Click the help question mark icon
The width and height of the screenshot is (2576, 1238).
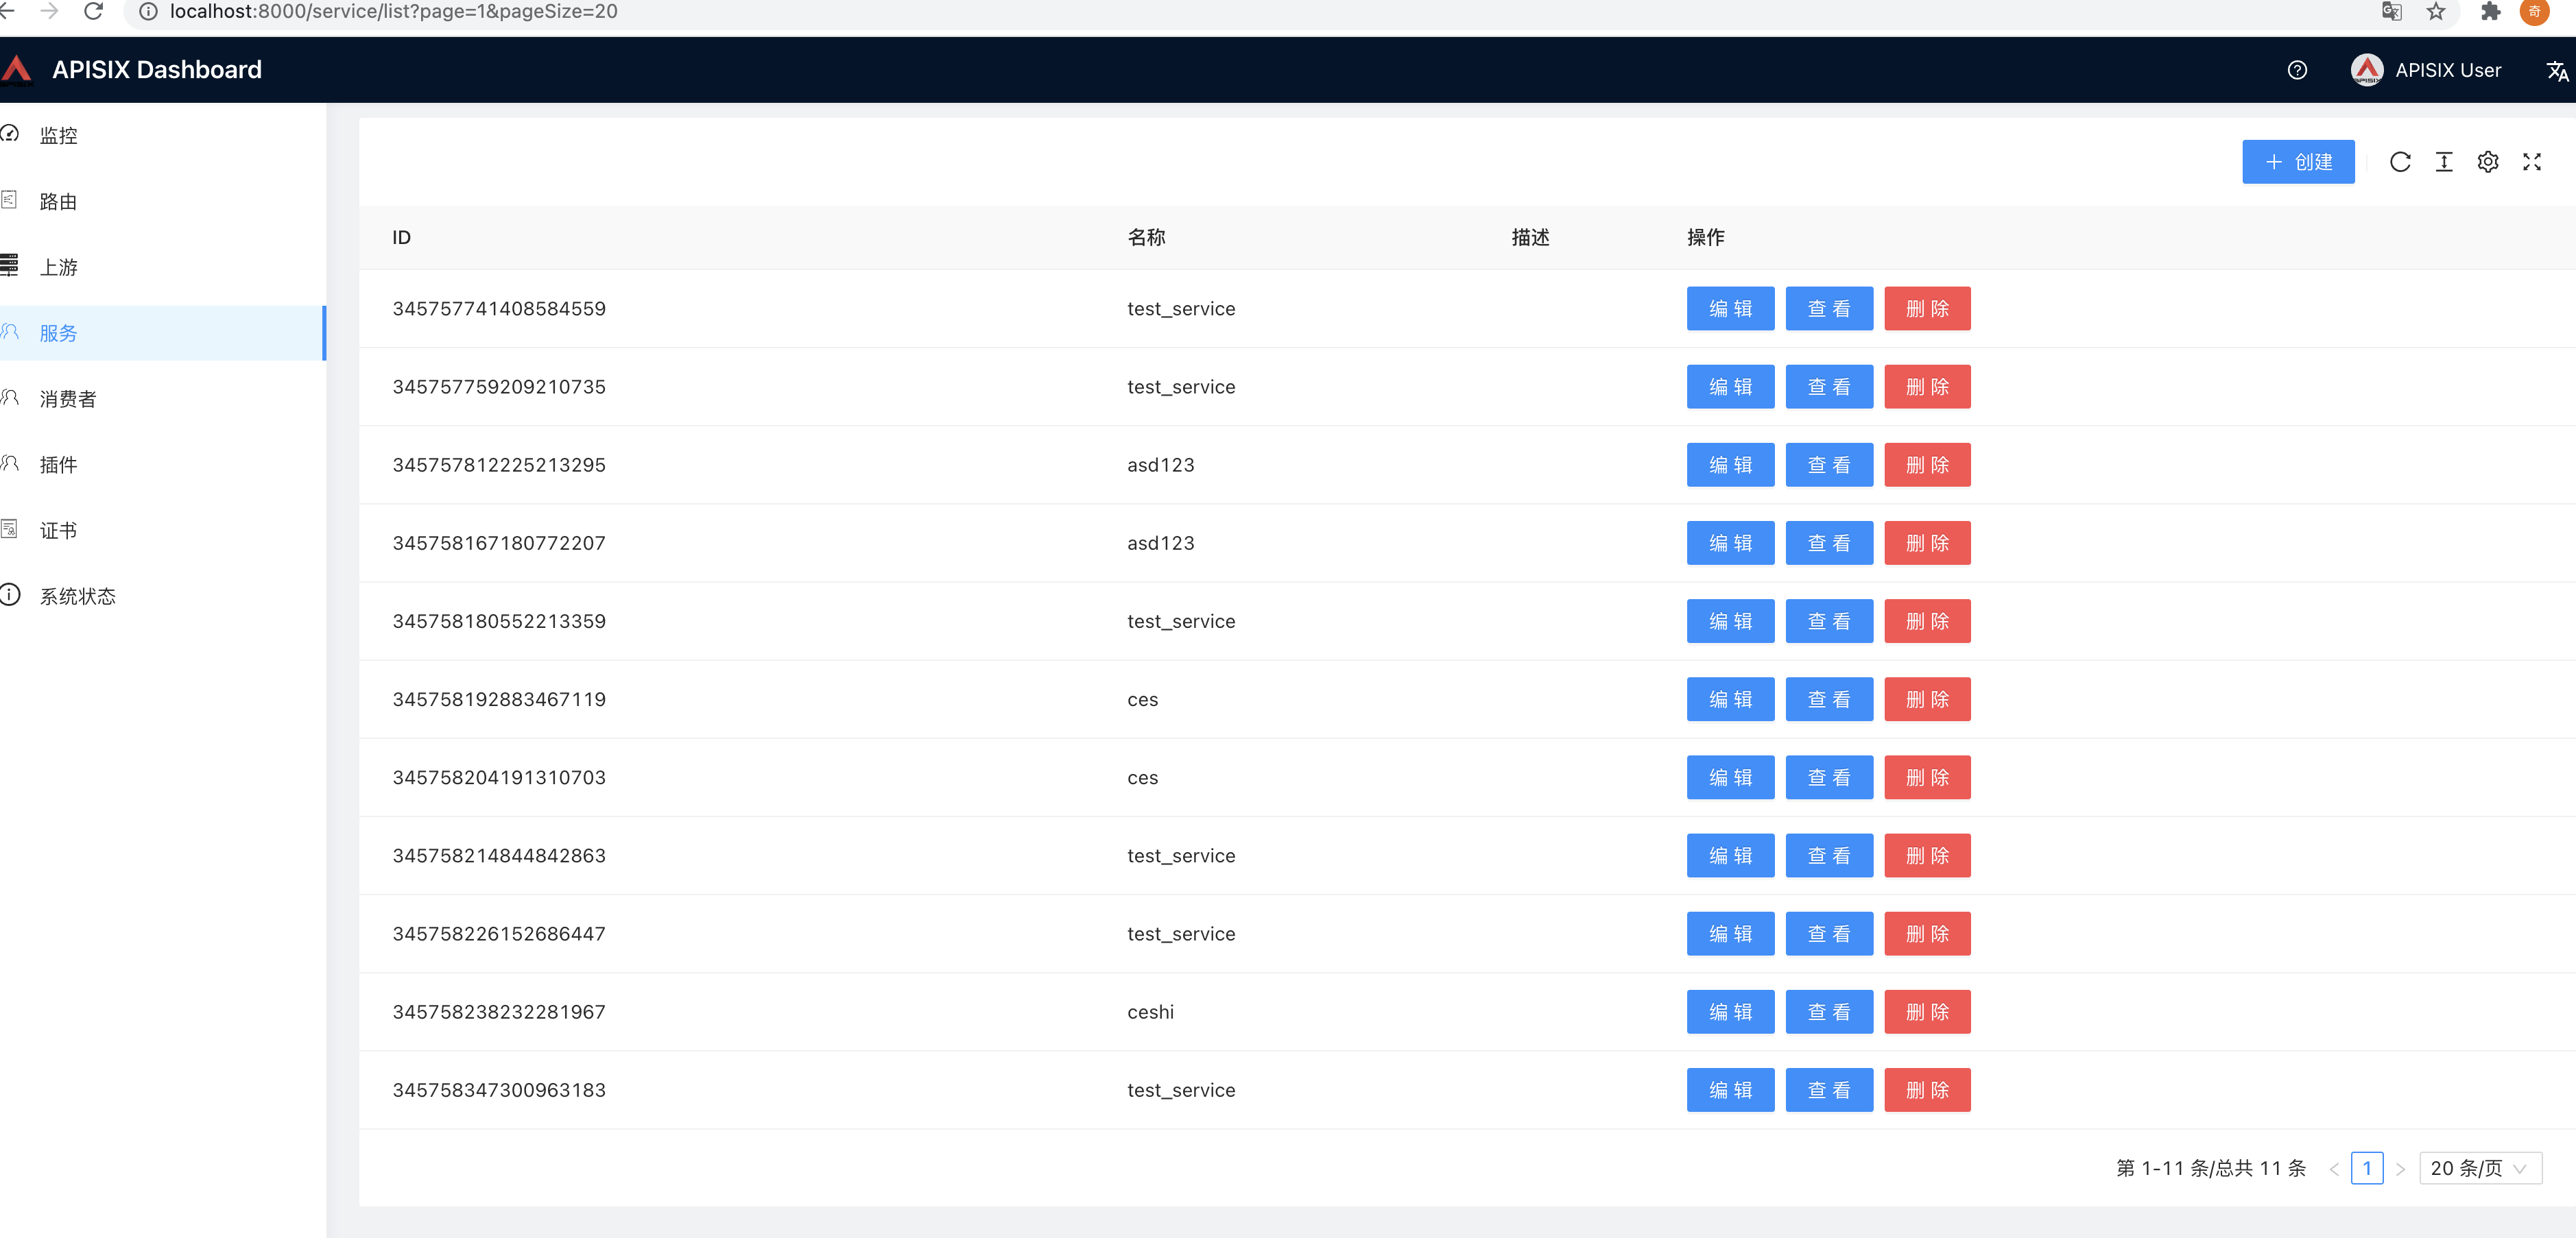coord(2297,70)
